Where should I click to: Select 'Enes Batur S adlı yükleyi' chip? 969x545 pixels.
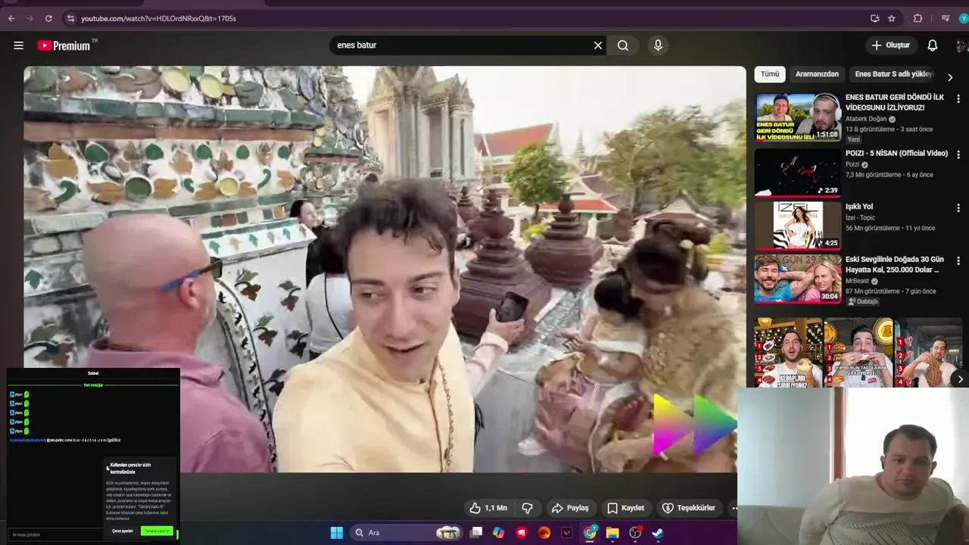pos(893,74)
